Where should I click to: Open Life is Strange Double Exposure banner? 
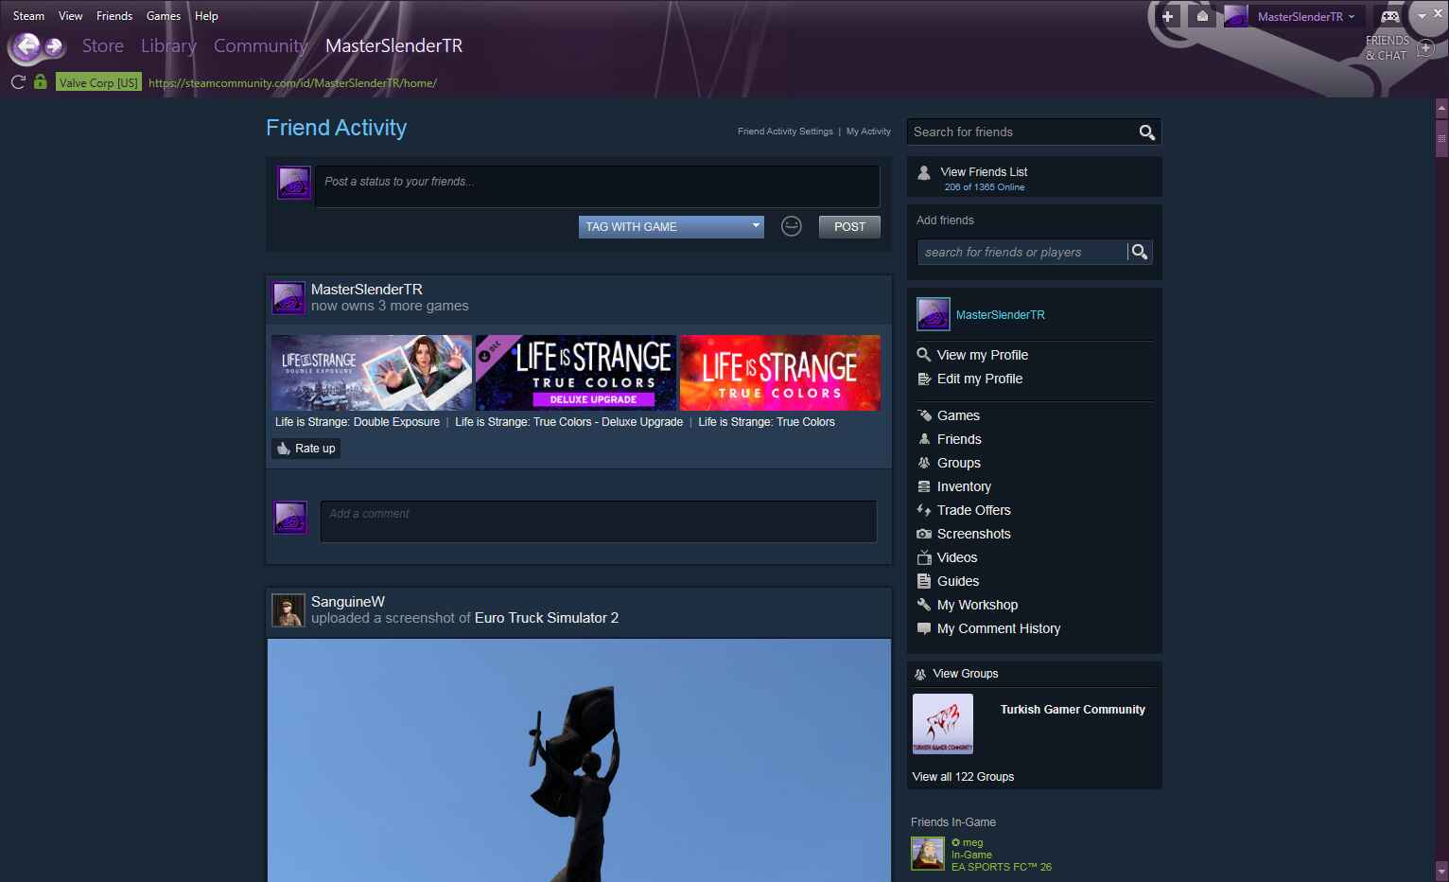point(372,373)
